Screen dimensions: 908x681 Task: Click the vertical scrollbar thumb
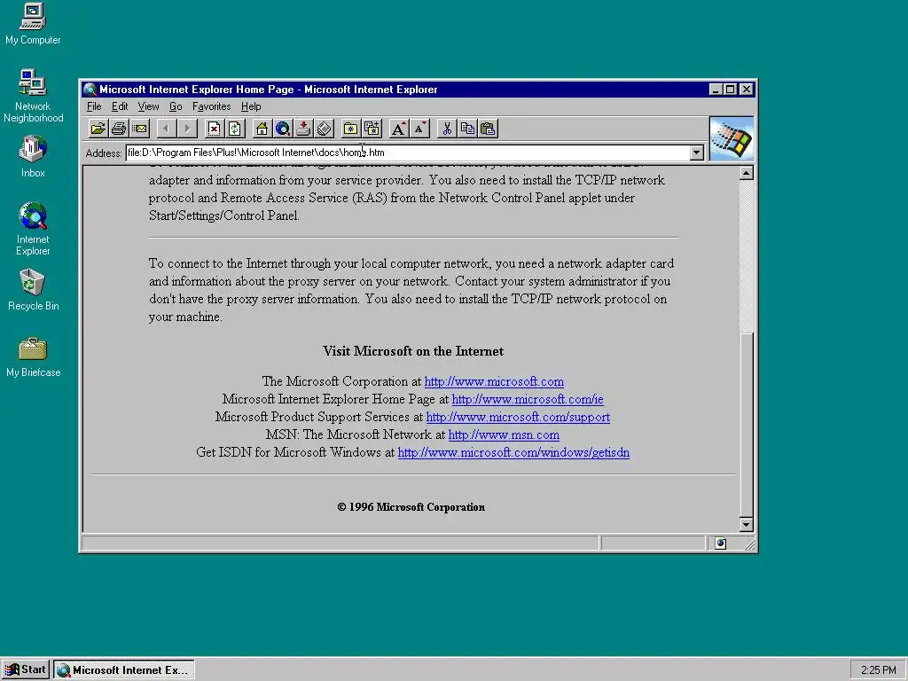click(x=747, y=425)
